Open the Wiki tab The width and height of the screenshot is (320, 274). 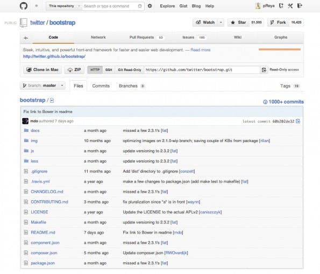(238, 37)
